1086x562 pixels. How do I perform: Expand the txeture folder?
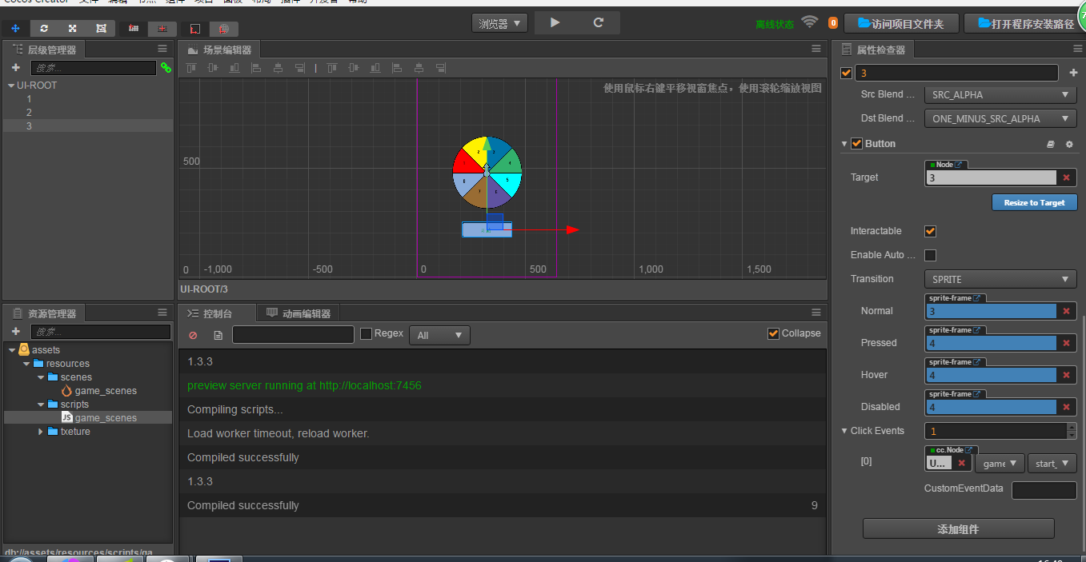pos(42,432)
